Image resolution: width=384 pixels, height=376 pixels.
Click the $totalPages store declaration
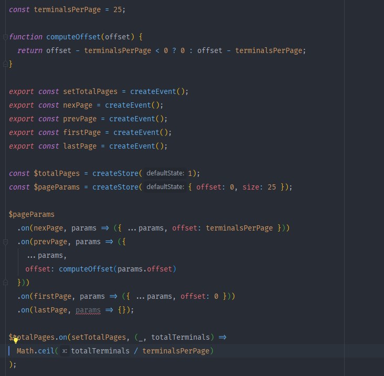pyautogui.click(x=57, y=173)
